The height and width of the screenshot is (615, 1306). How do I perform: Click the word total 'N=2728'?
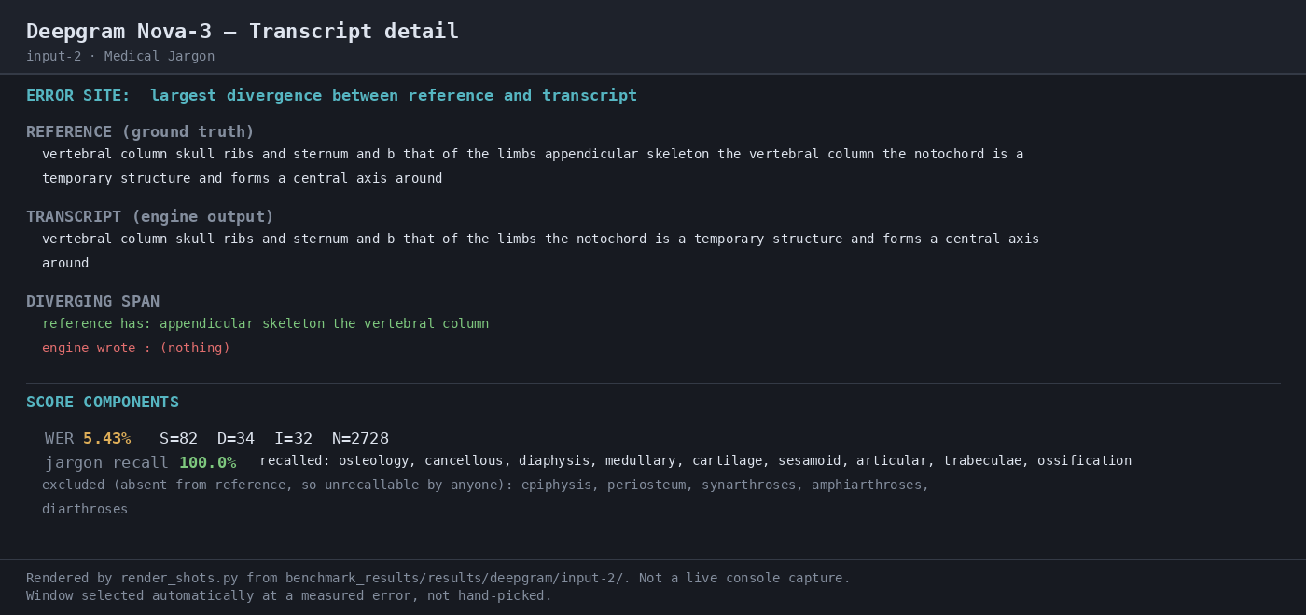[x=360, y=439]
